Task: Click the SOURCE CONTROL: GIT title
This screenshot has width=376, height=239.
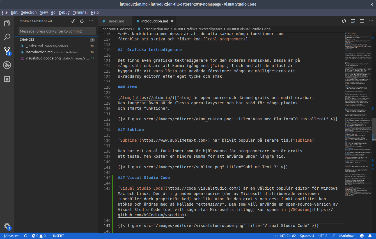Action: point(36,21)
